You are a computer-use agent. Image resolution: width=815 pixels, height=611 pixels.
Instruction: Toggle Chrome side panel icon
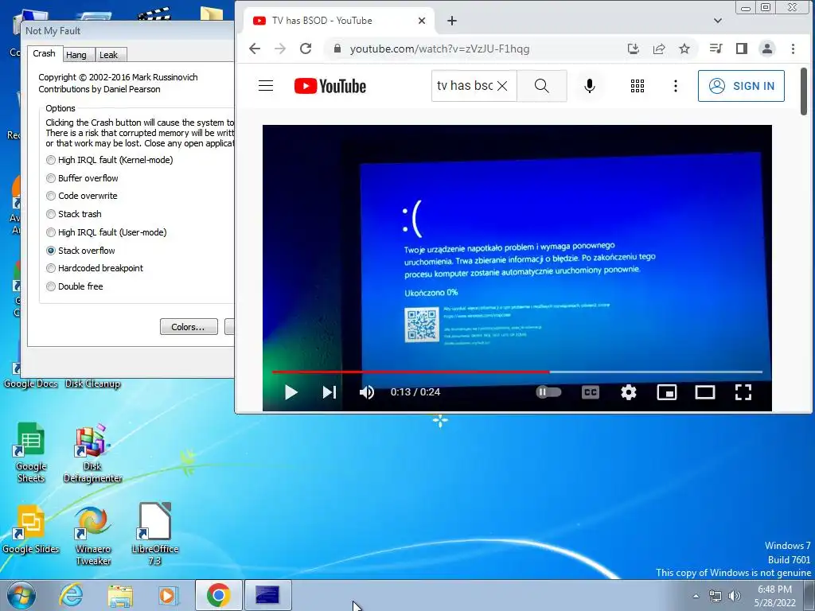pos(742,49)
